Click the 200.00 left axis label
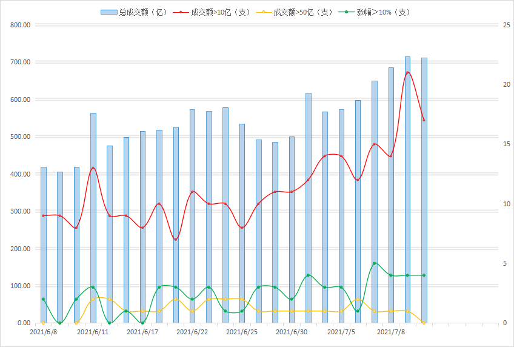 (x=21, y=249)
